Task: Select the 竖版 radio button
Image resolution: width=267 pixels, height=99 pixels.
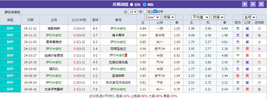Action: 132,4
